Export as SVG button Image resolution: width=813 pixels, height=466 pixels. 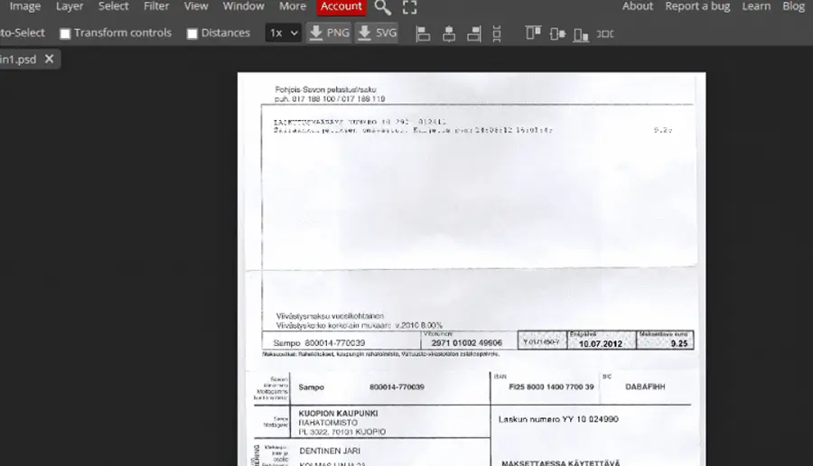point(377,33)
